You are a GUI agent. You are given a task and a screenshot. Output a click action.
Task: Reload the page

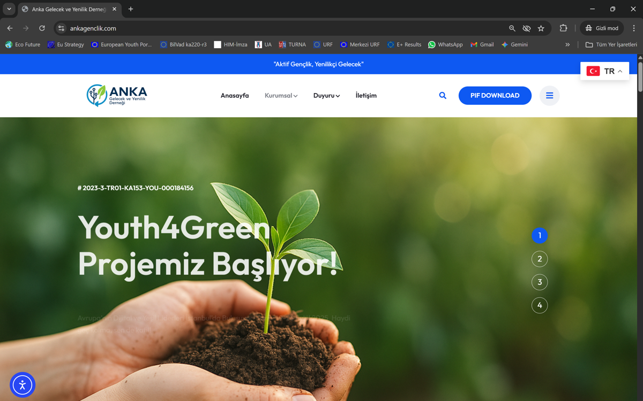[42, 28]
